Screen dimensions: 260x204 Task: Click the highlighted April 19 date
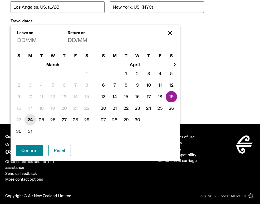click(x=171, y=97)
